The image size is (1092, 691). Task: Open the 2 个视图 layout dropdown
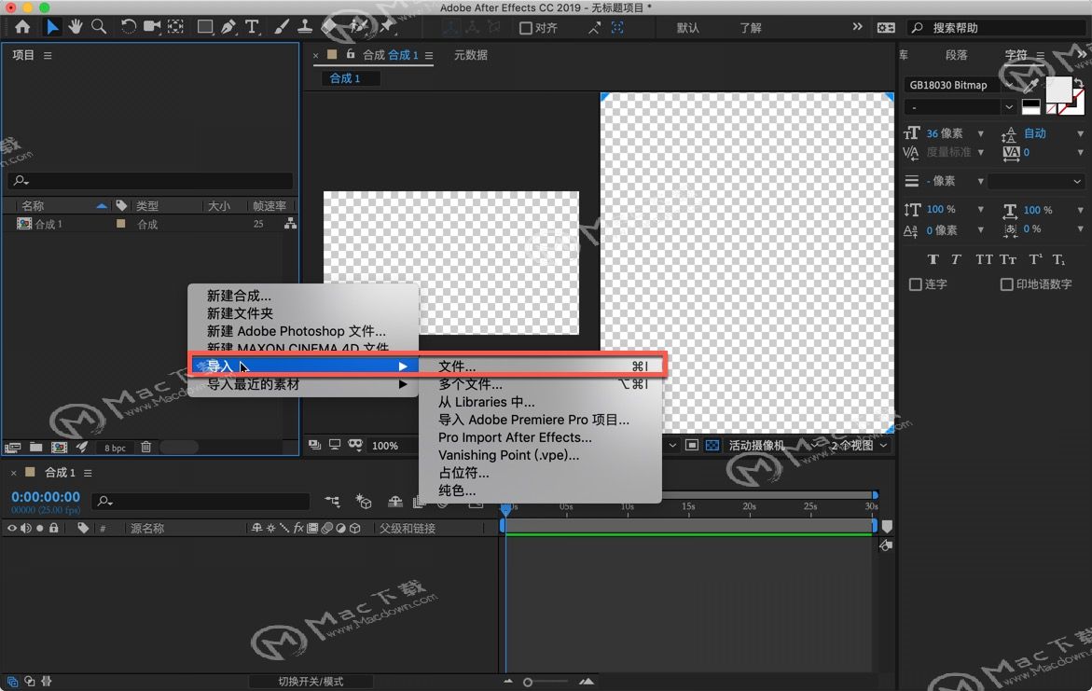click(x=859, y=445)
